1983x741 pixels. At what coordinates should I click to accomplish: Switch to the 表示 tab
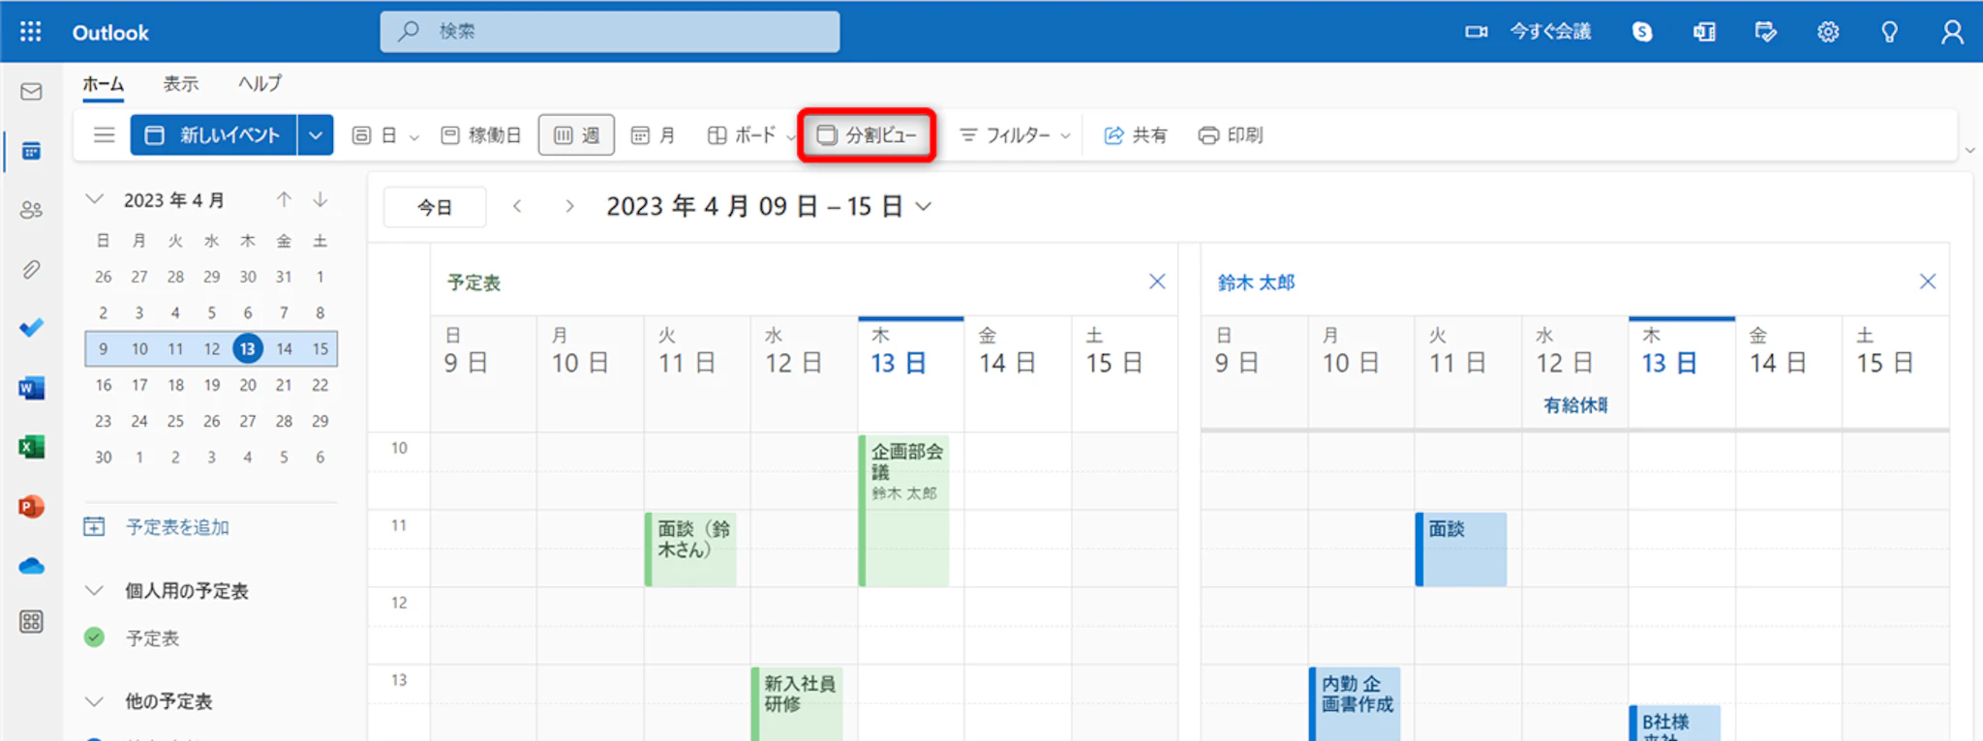180,84
